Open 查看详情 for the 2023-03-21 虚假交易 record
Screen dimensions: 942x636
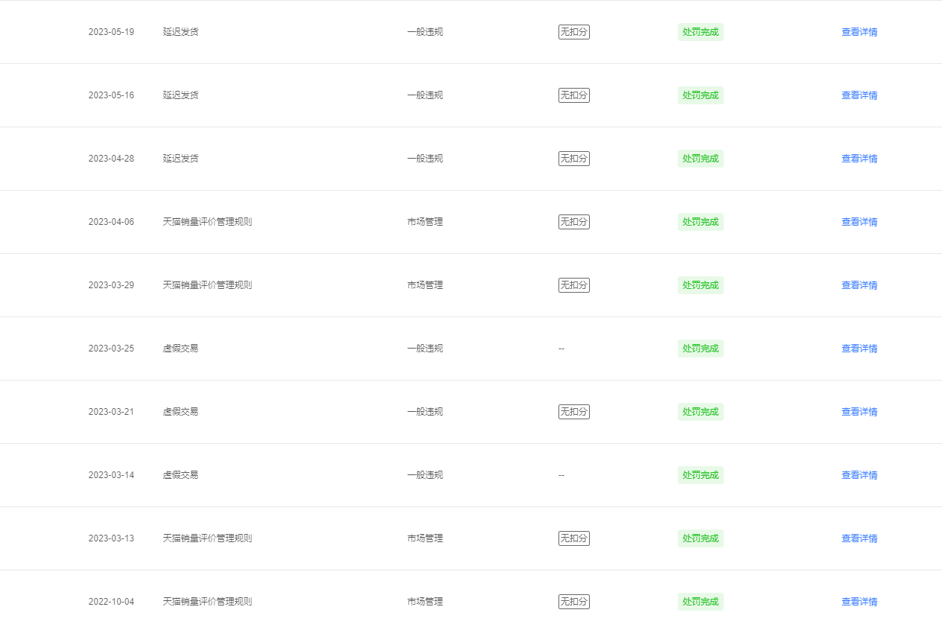859,412
